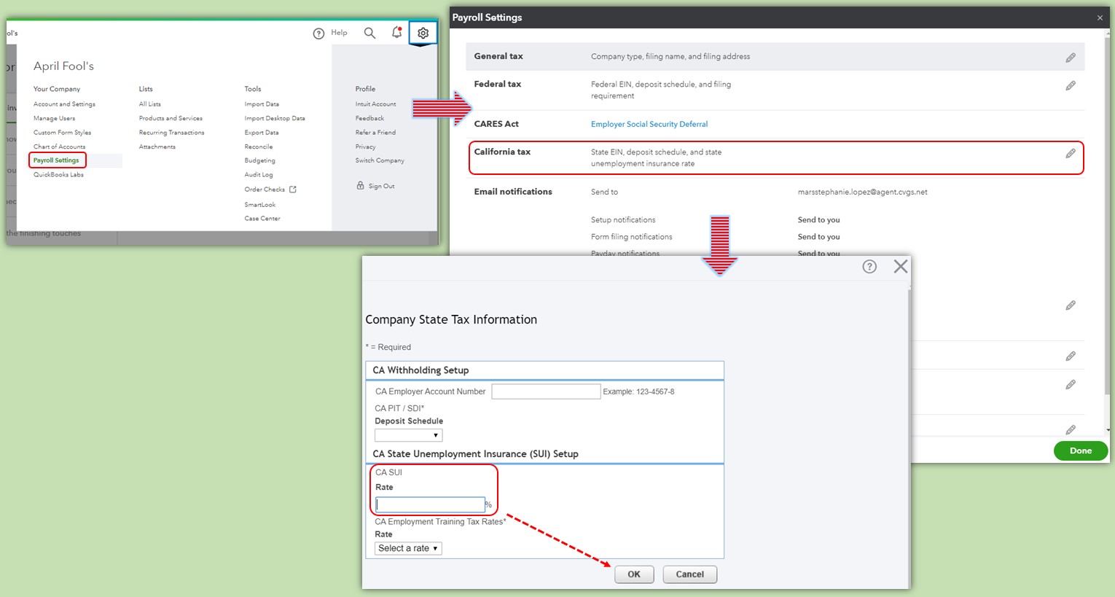Select Import Desktop Data
This screenshot has height=597, width=1115.
click(x=275, y=118)
